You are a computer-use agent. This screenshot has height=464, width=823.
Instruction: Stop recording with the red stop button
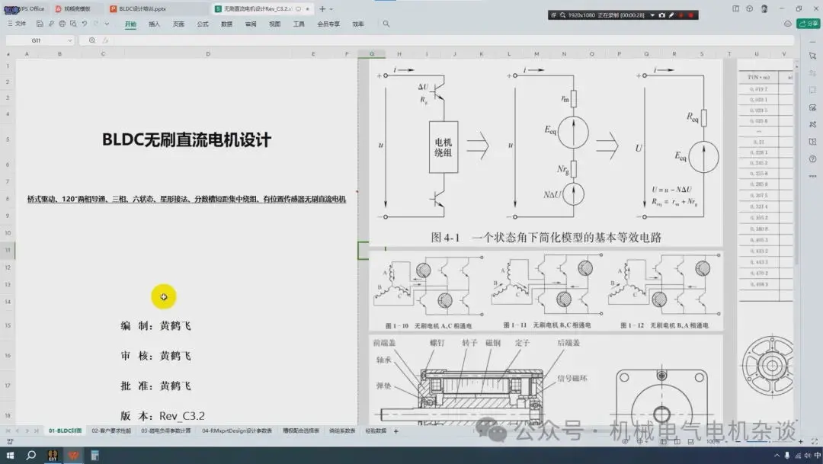[x=690, y=15]
